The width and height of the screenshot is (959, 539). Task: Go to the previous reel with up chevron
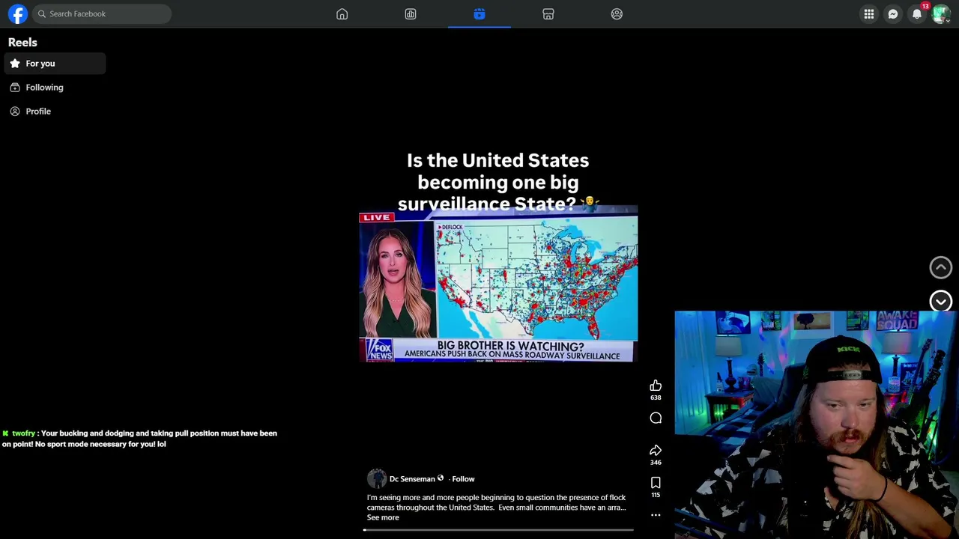point(941,267)
